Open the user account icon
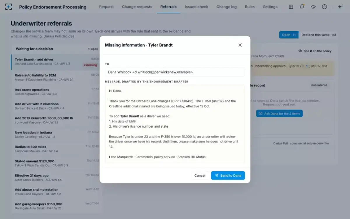Screen dimensions: 350x219 pos(324,7)
